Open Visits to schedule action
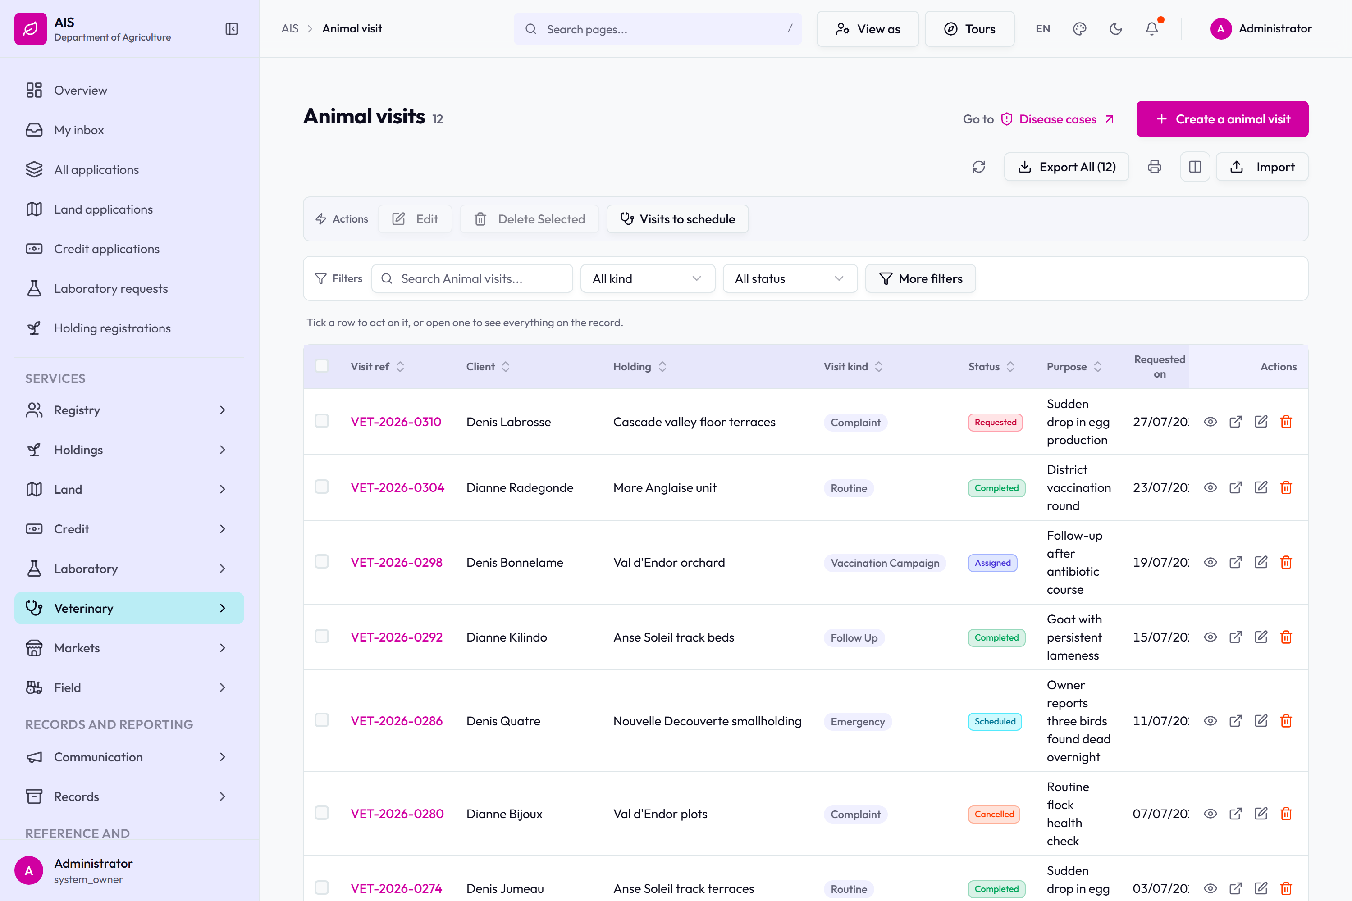1352x901 pixels. (x=677, y=219)
